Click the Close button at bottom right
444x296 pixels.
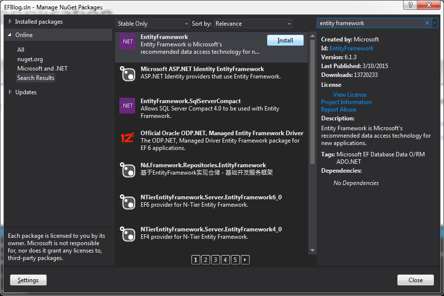tap(415, 280)
